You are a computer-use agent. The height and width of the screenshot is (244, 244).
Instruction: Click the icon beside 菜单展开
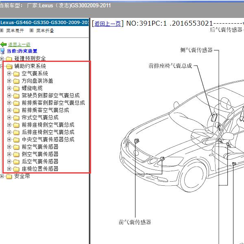2,31
